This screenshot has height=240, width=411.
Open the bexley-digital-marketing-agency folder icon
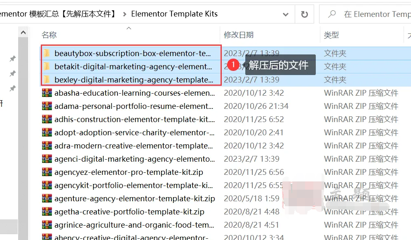click(x=47, y=80)
